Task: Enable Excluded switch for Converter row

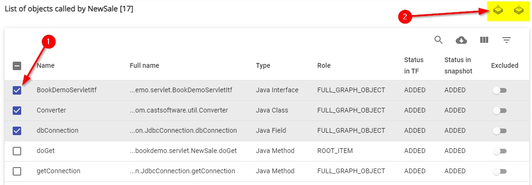Action: click(x=500, y=111)
